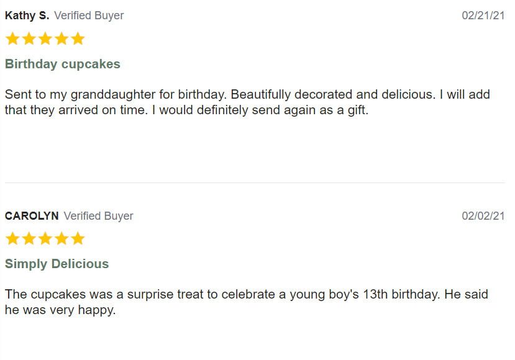Click the 02/02/21 review date
Viewport: 515px width, 360px height.
tap(483, 216)
